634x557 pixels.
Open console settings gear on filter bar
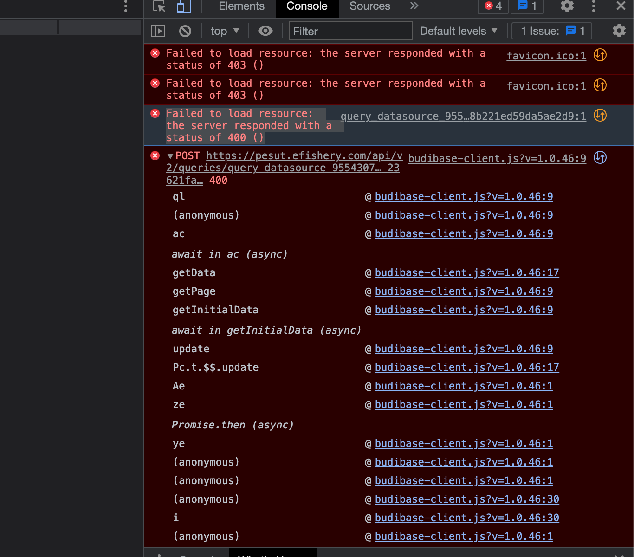click(x=619, y=31)
